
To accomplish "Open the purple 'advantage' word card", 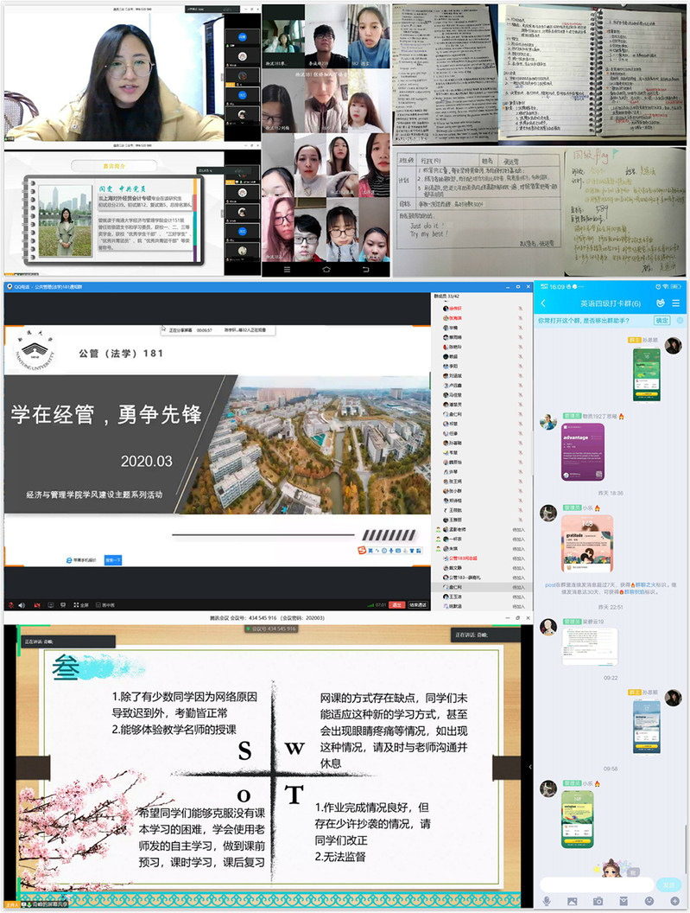I will [x=583, y=452].
